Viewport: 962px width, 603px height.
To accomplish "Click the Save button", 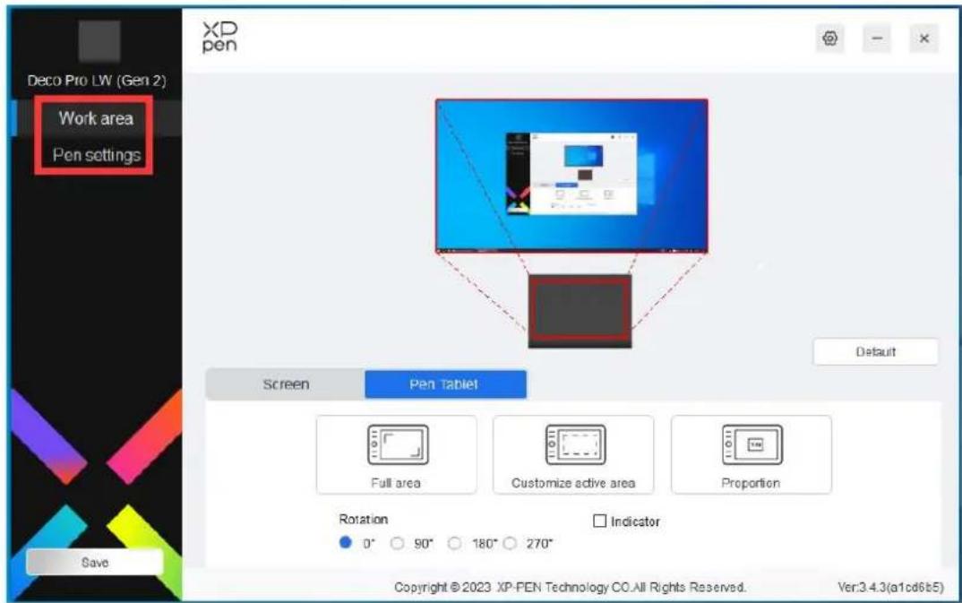I will click(94, 562).
